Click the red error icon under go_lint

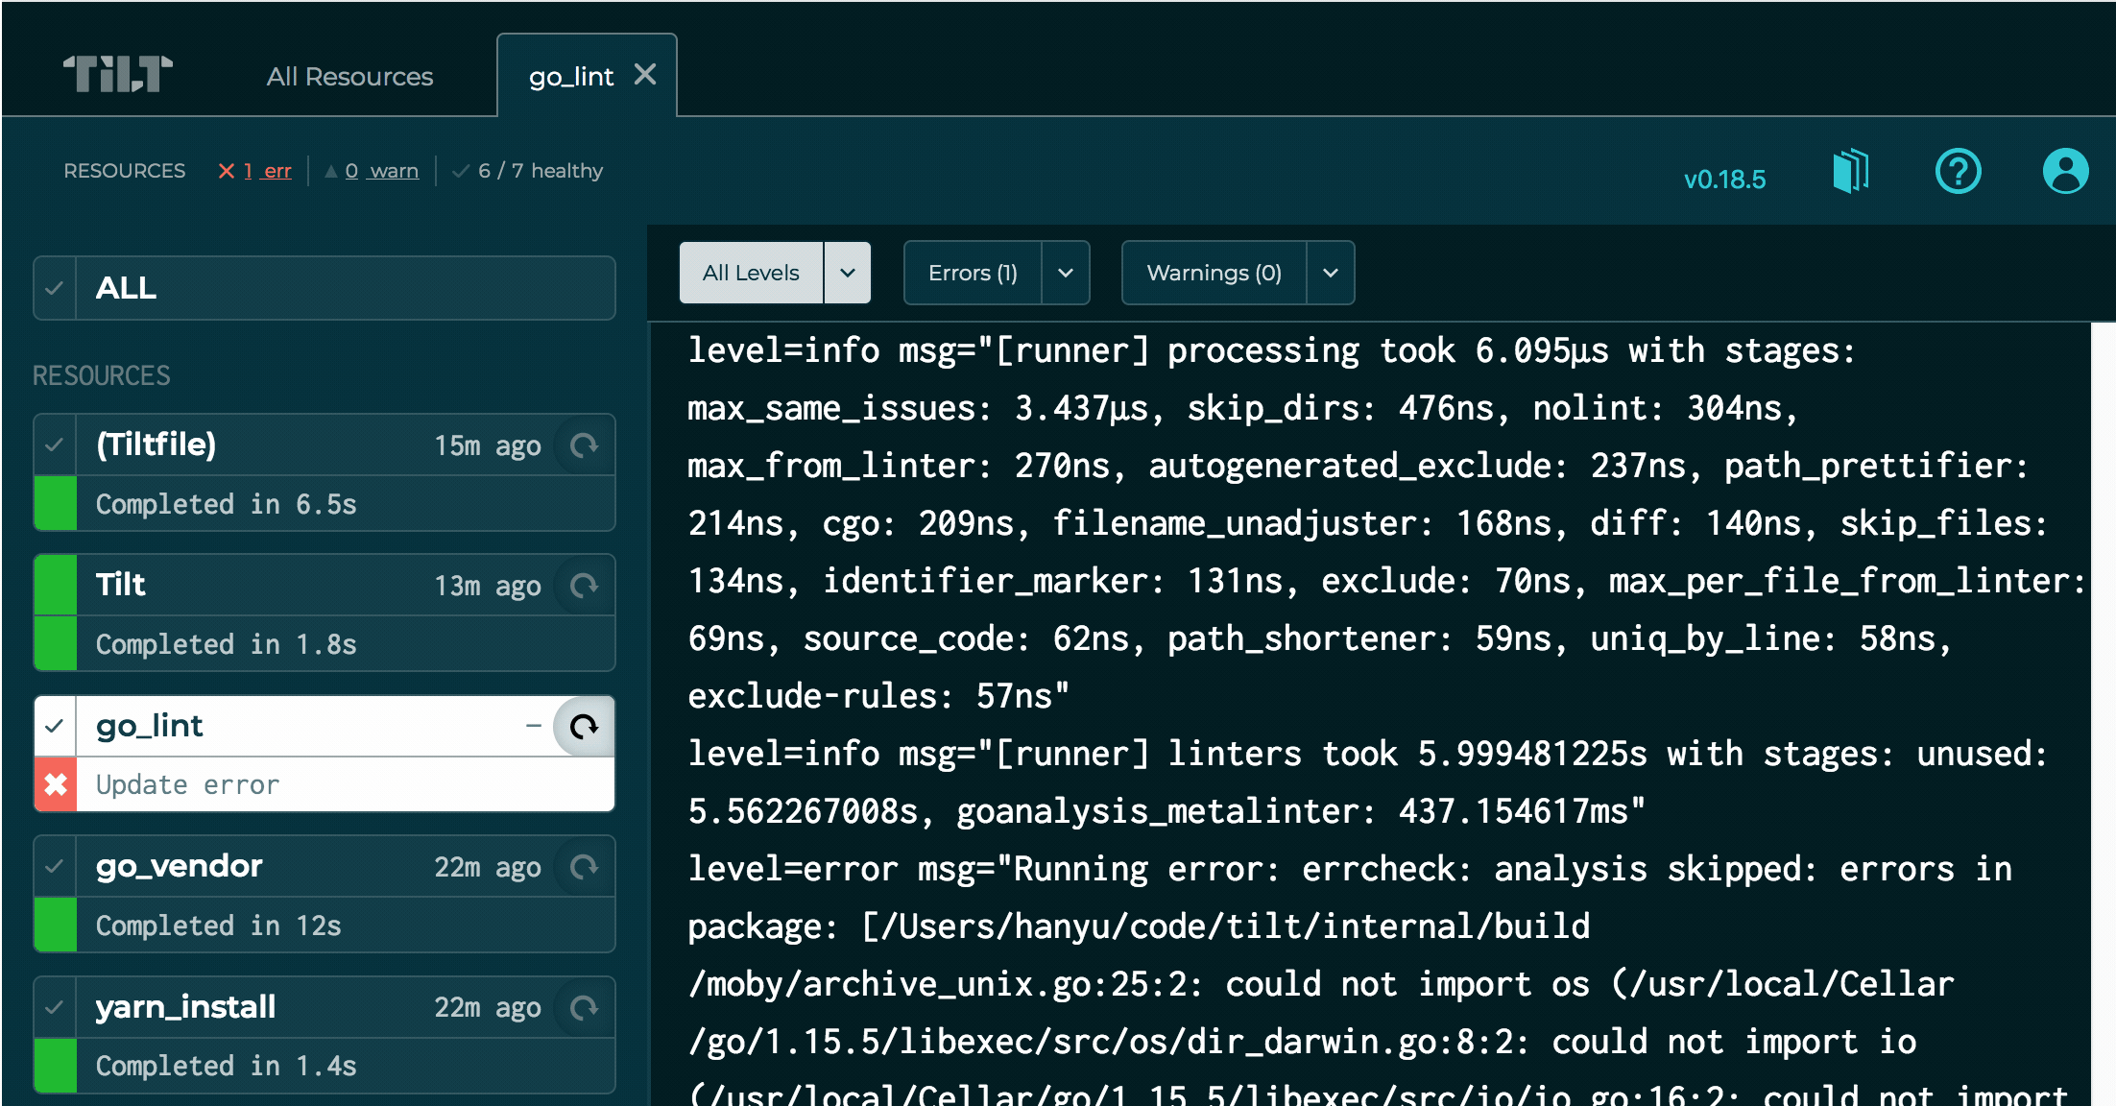pyautogui.click(x=56, y=784)
